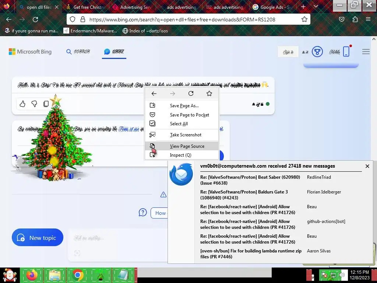Open Santa Start menu button

pos(10,275)
